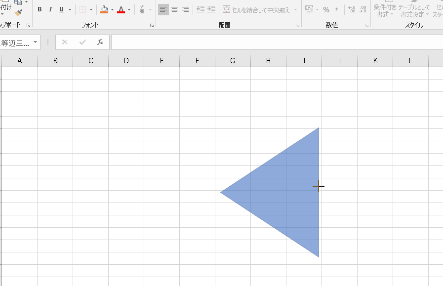
Task: Toggle bold formatting
Action: [40, 9]
